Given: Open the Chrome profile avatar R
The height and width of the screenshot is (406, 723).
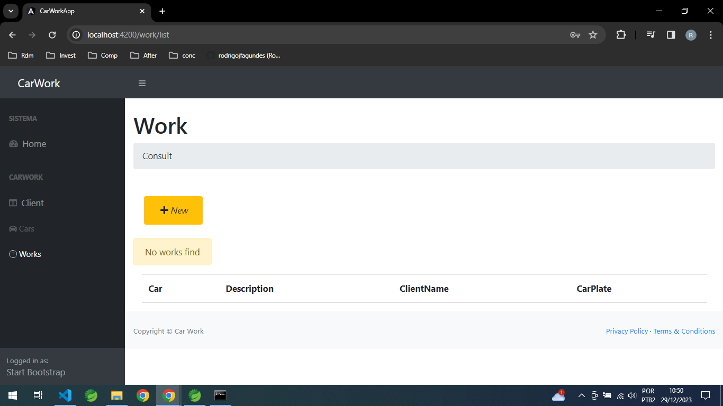Looking at the screenshot, I should coord(691,35).
